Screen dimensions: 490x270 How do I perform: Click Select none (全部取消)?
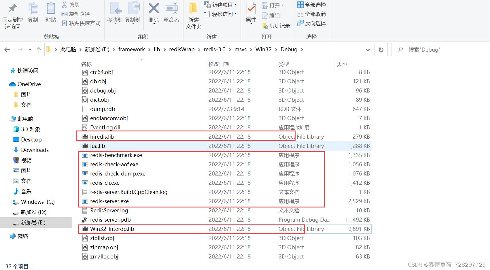click(x=312, y=14)
